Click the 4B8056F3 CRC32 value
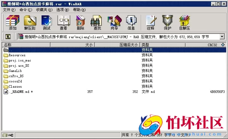 pos(217,92)
